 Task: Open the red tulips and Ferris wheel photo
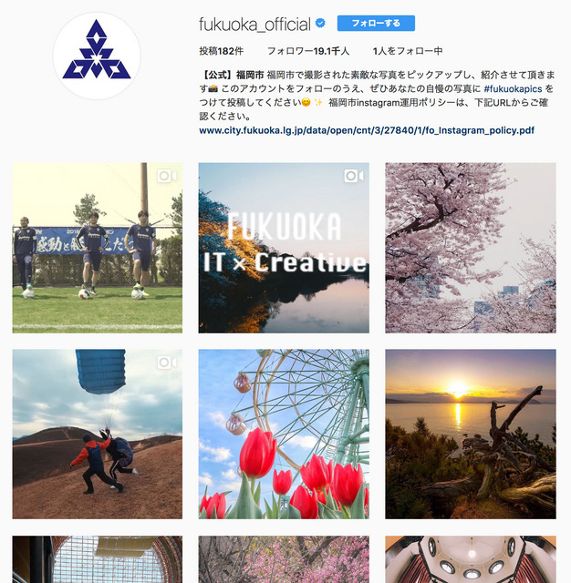point(284,434)
